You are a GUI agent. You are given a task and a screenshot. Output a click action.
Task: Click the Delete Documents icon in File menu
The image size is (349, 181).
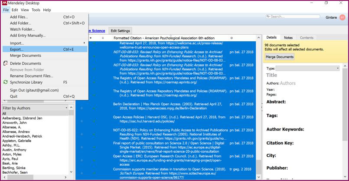tap(6, 63)
